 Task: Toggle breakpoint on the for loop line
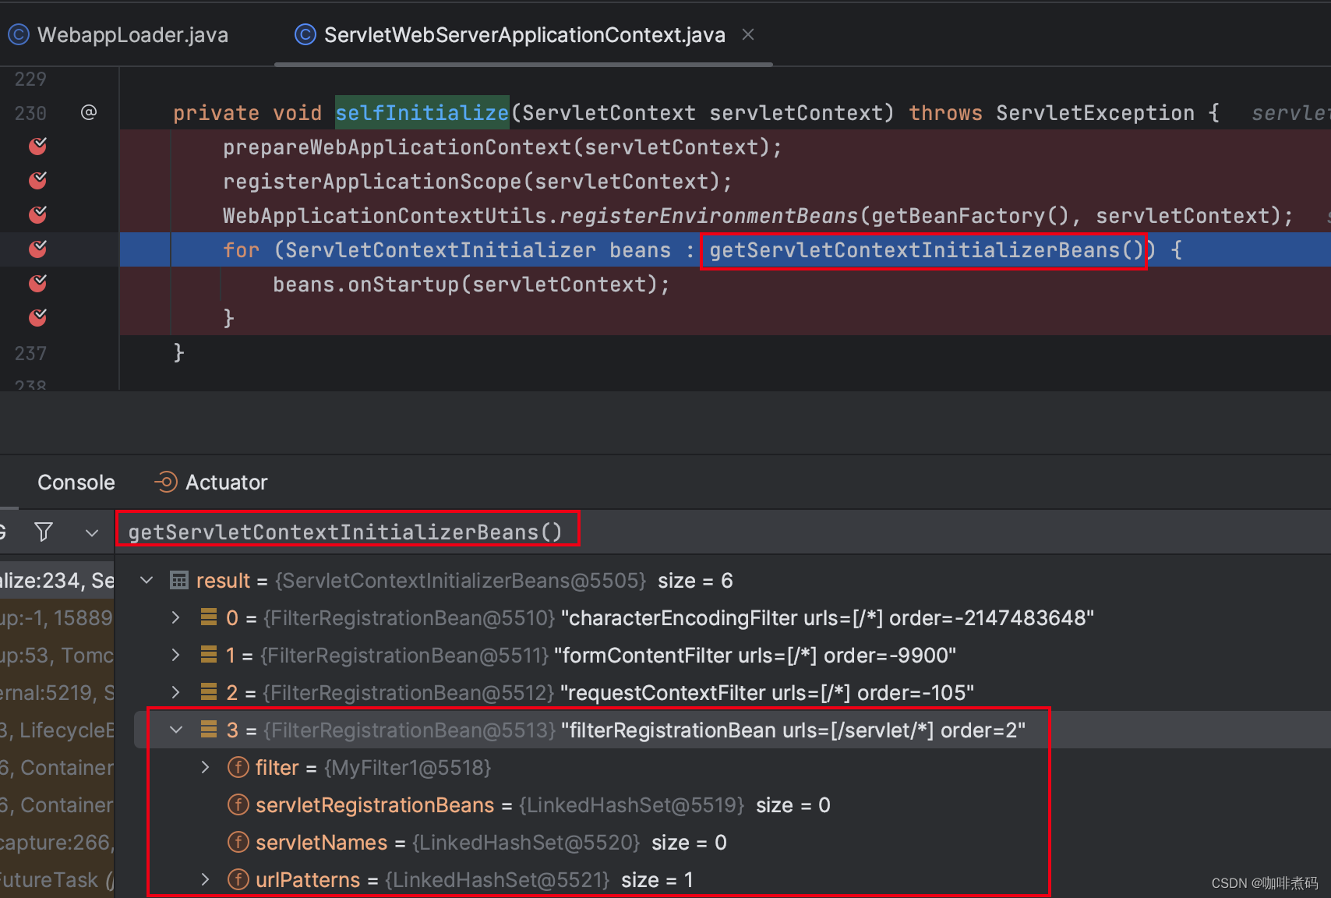click(x=37, y=249)
